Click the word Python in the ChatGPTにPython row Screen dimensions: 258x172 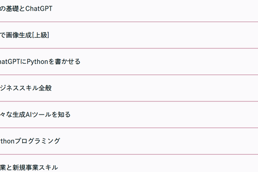point(37,62)
